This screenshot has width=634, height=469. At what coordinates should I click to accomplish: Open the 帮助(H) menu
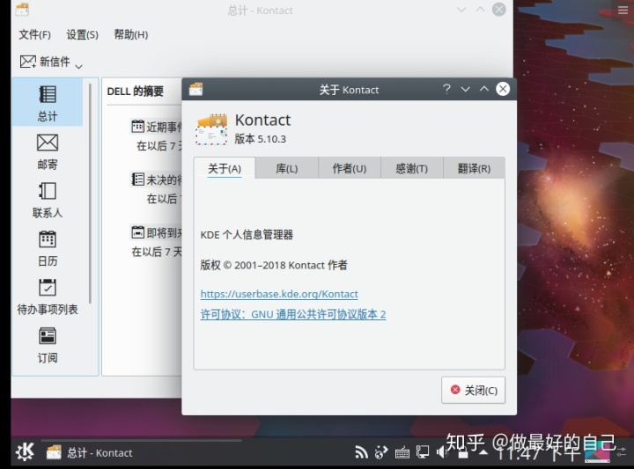(x=130, y=34)
